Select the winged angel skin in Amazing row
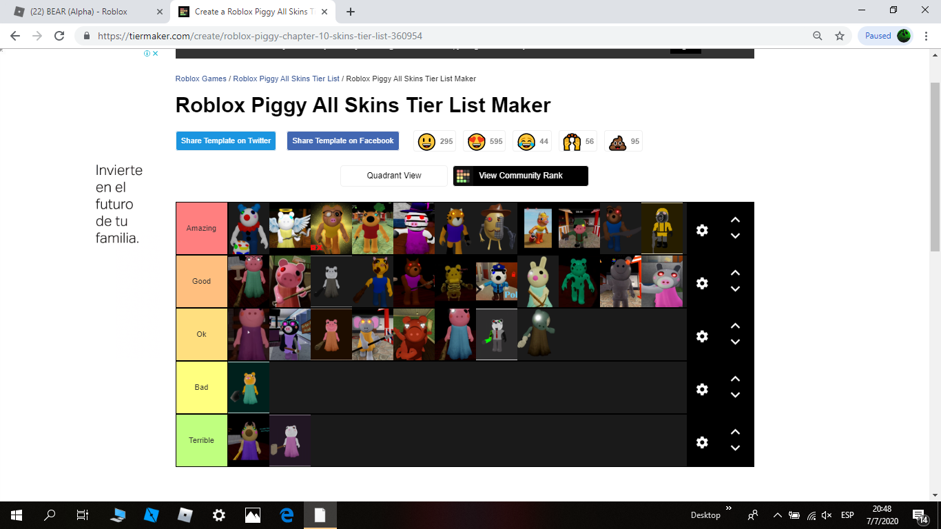 [290, 229]
